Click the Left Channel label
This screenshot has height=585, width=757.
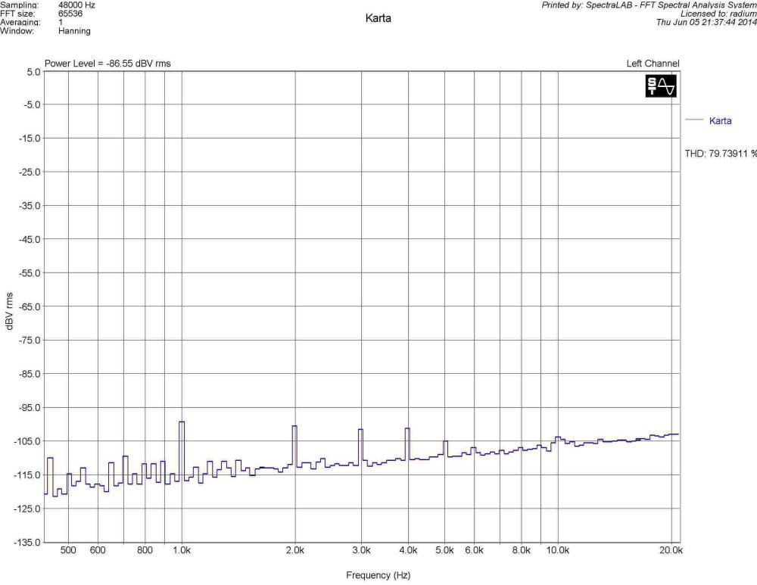point(653,64)
